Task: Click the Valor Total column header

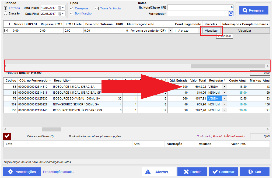Action: pyautogui.click(x=198, y=80)
